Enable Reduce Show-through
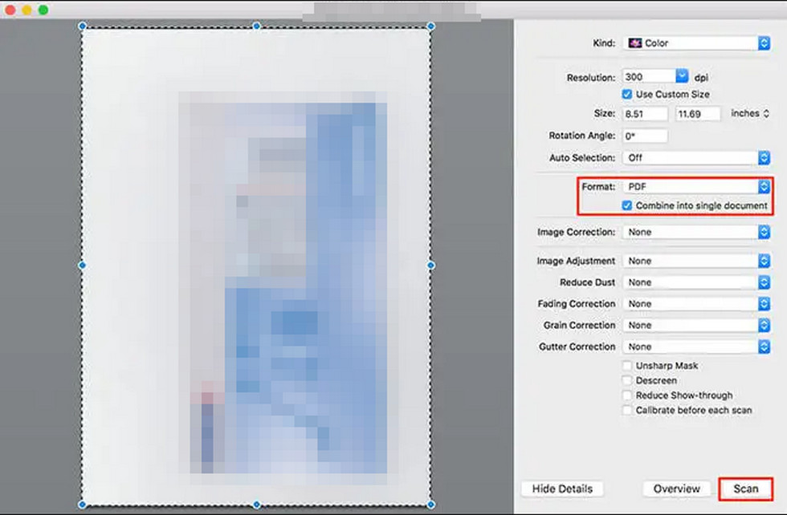 pyautogui.click(x=626, y=395)
